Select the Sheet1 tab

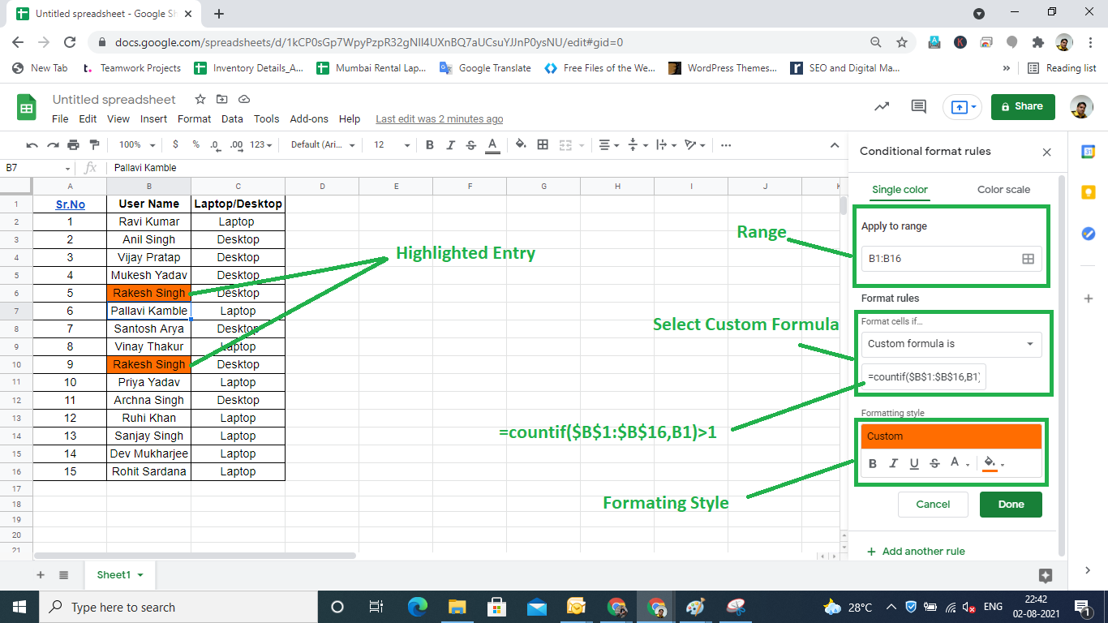[x=120, y=575]
